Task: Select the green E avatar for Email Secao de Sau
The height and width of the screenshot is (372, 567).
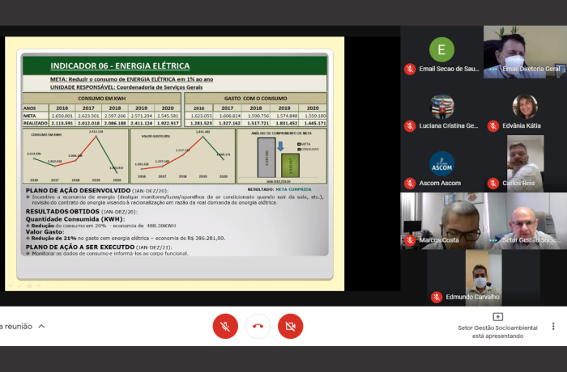Action: point(441,49)
